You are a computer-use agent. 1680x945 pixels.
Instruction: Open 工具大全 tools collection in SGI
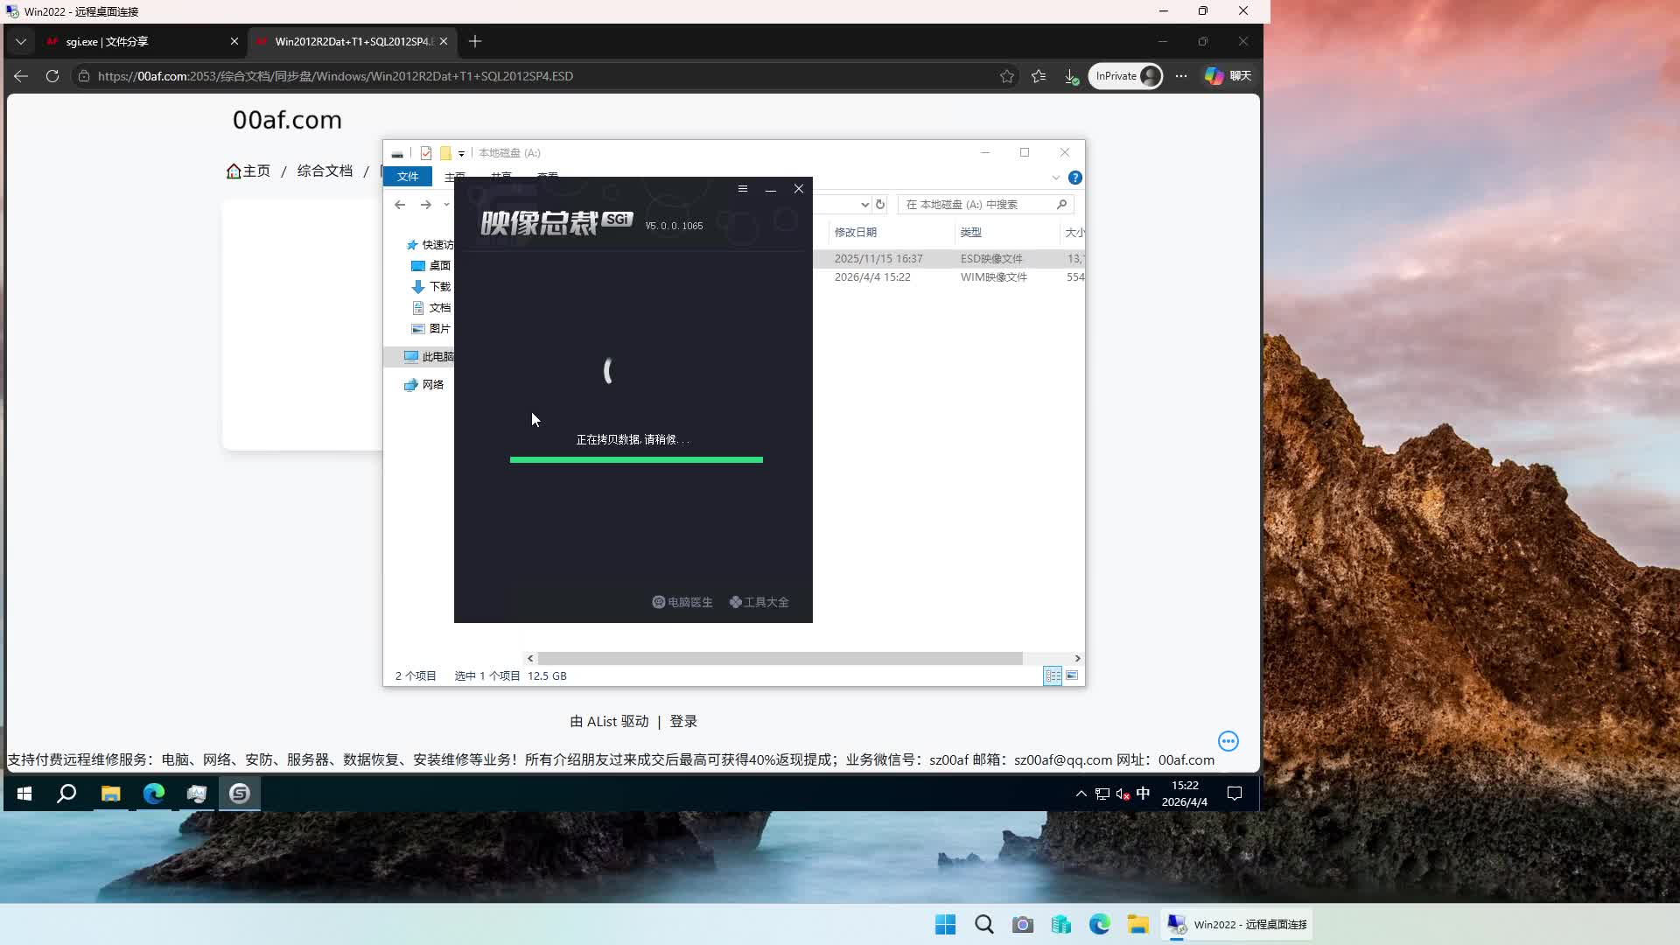coord(759,602)
